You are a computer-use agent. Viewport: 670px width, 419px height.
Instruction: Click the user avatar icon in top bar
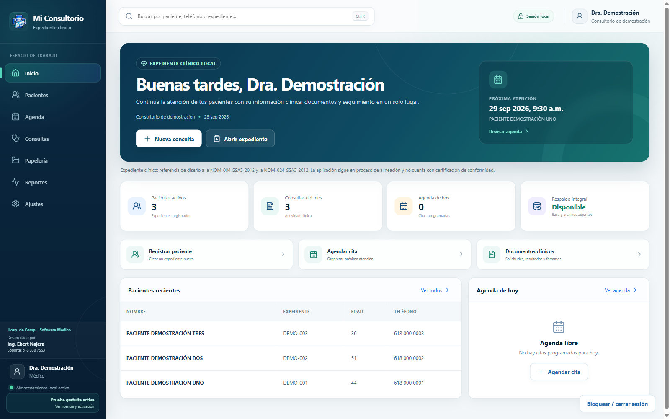pyautogui.click(x=580, y=16)
